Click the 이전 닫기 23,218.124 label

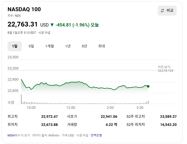pos(166,69)
